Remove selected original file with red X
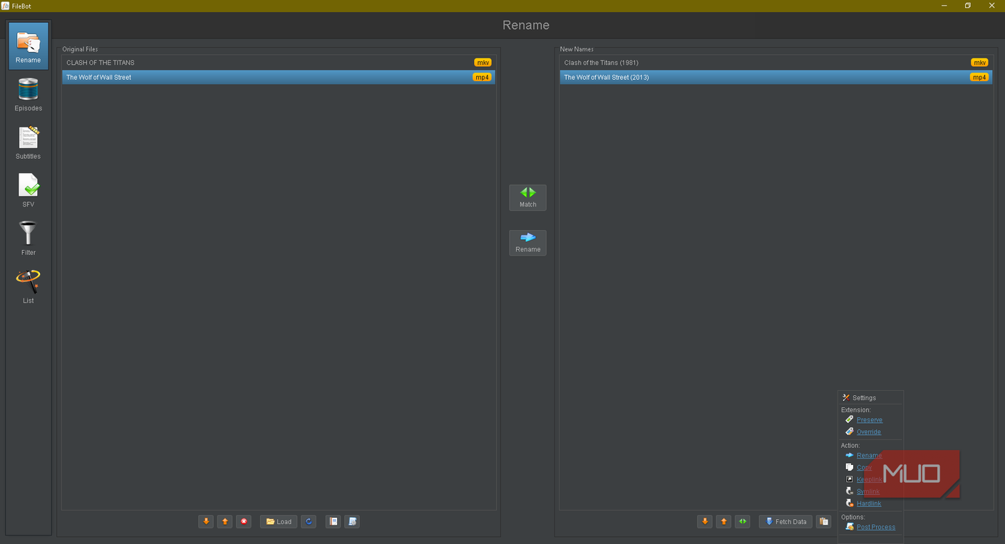Image resolution: width=1005 pixels, height=544 pixels. (x=244, y=522)
